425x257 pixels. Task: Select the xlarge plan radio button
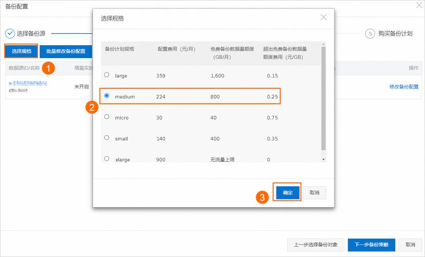(107, 158)
